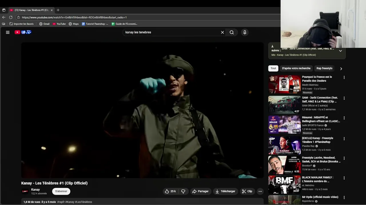Image resolution: width=366 pixels, height=205 pixels.
Task: Open the #LesTénèbres hashtag
Action: coord(83,202)
